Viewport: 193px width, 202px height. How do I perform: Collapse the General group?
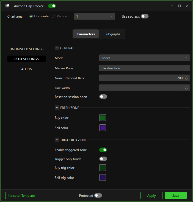(x=57, y=48)
